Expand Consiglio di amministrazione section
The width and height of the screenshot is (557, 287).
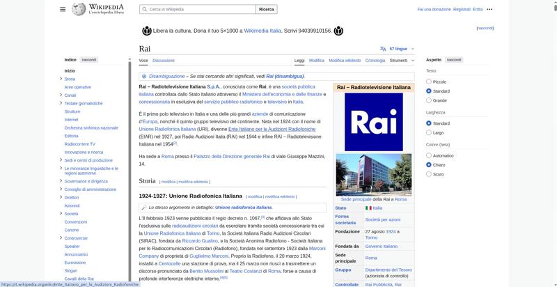coord(61,189)
